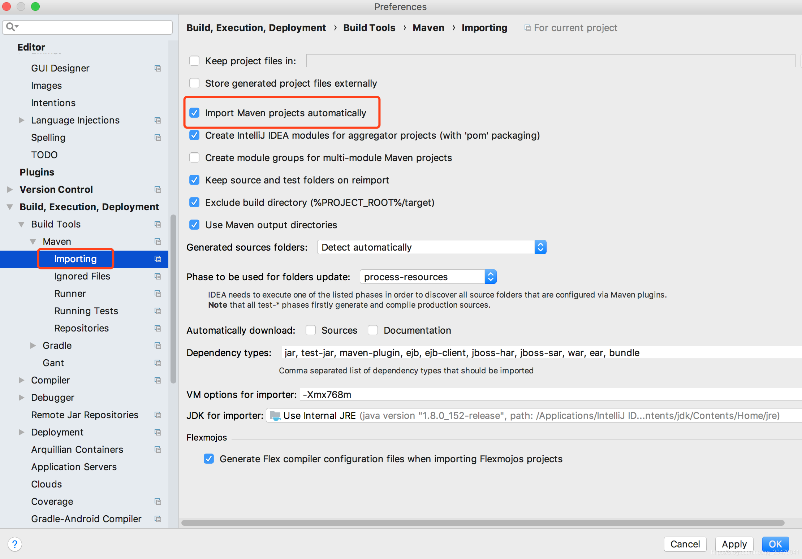
Task: Expand Compiler tree node
Action: pos(21,380)
